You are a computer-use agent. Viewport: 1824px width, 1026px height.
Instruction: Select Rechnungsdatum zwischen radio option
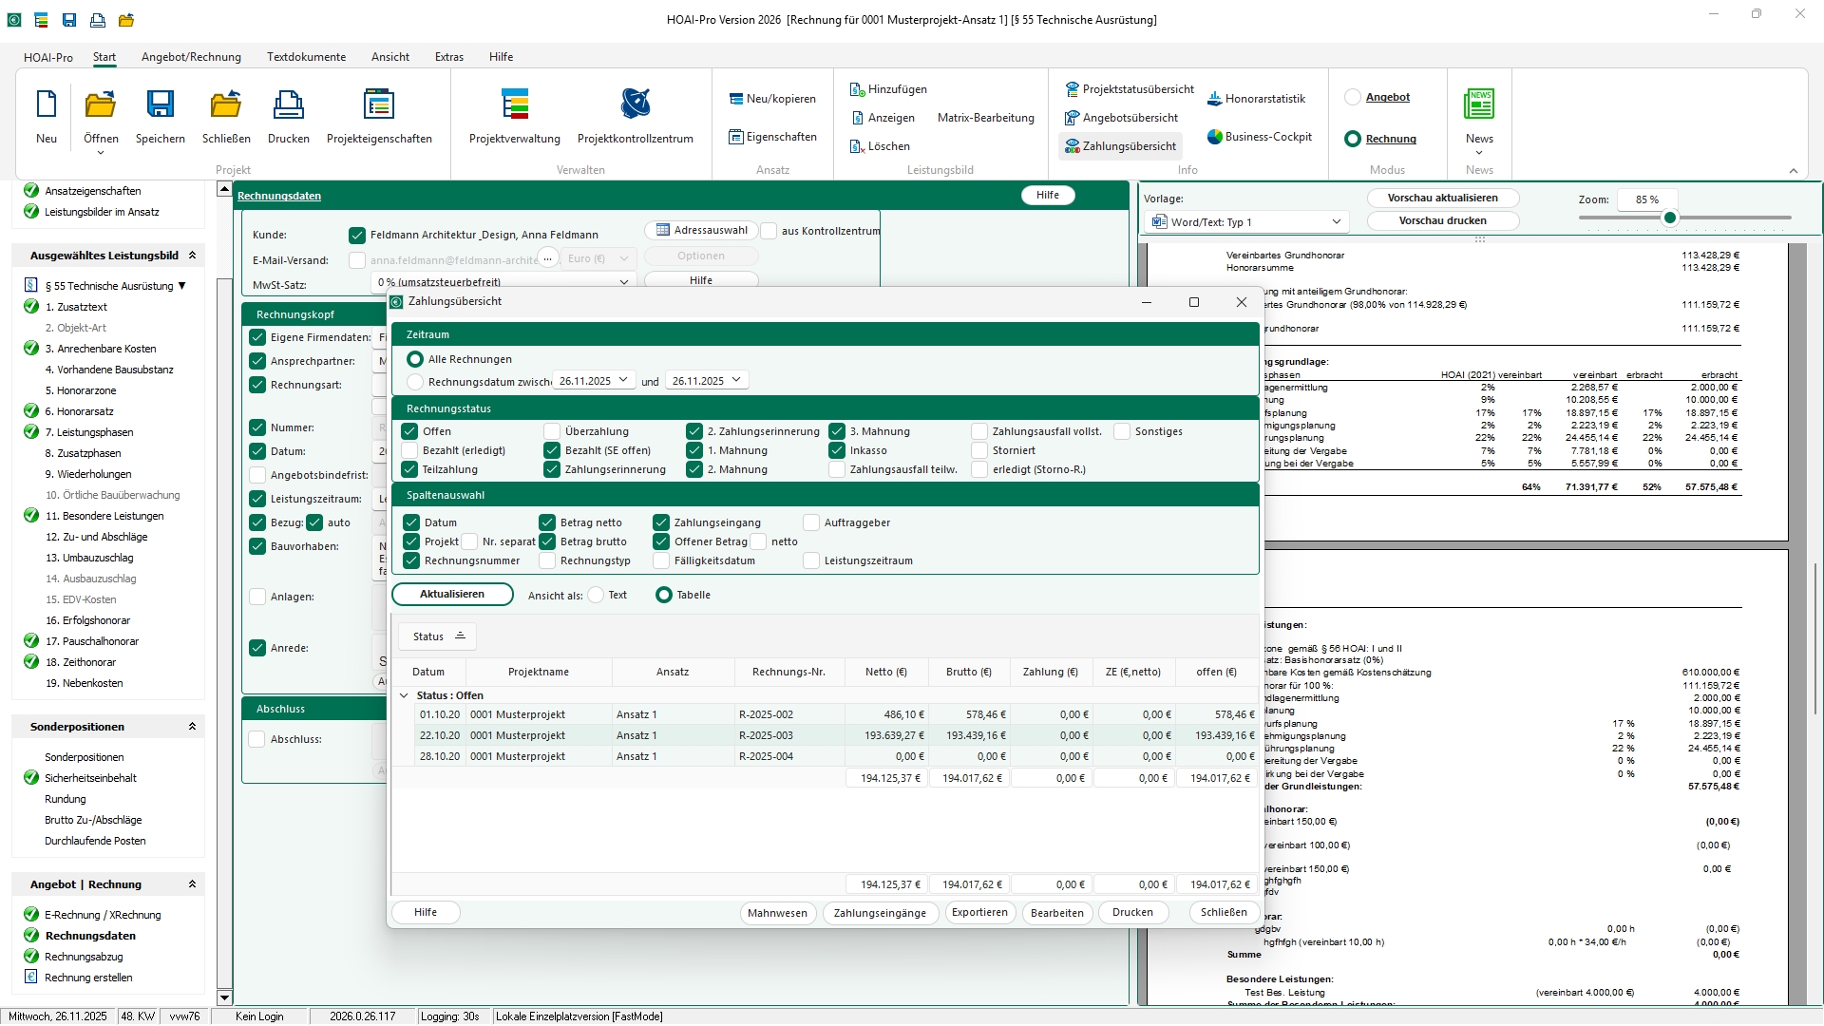415,382
